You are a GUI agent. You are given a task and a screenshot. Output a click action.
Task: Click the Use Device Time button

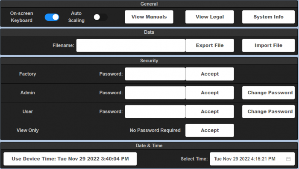pos(70,159)
